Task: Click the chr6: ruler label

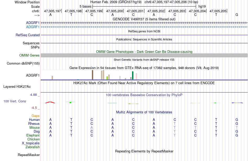Action: [x=36, y=11]
